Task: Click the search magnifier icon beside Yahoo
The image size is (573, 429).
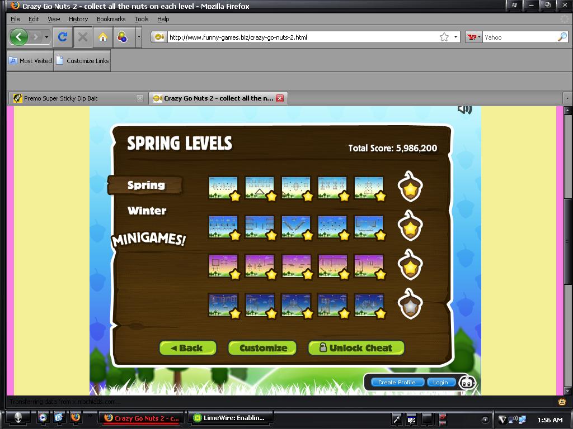Action: pyautogui.click(x=562, y=37)
